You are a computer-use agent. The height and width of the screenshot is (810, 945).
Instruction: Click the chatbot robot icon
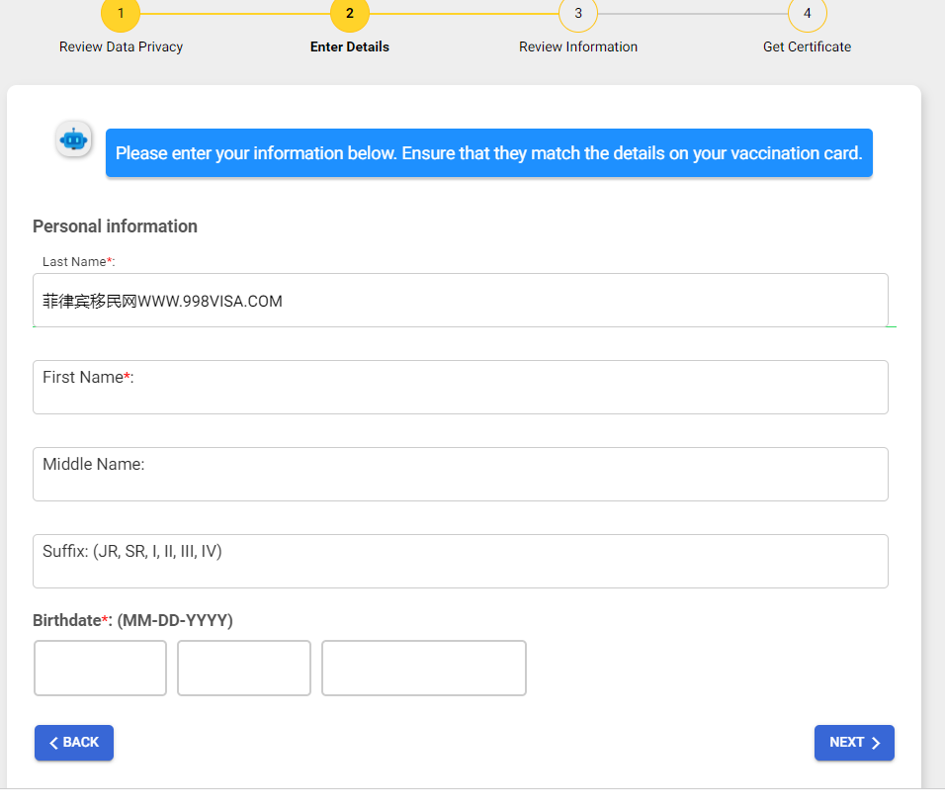tap(74, 139)
